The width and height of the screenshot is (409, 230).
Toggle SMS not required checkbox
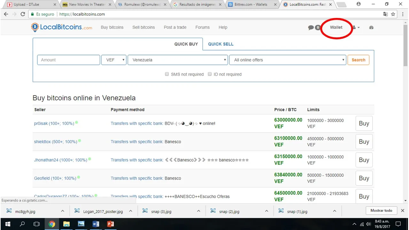tap(167, 74)
